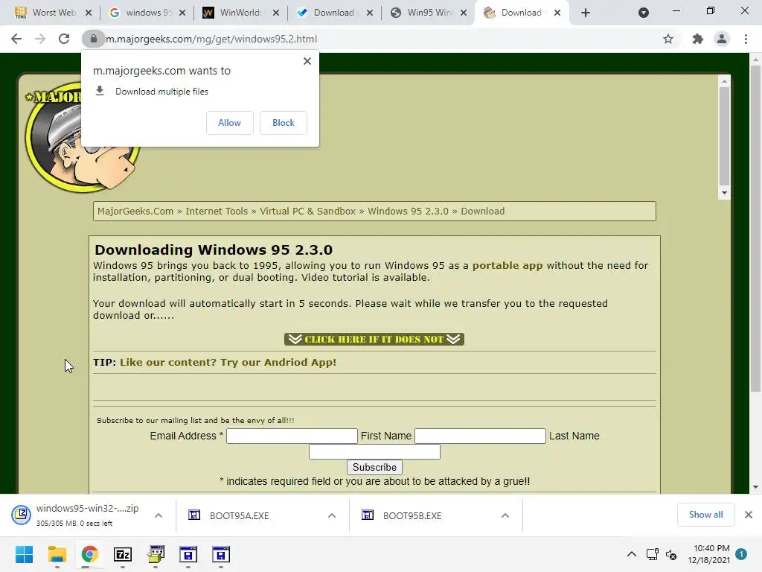This screenshot has height=572, width=762.
Task: Open the Chrome profile avatar
Action: point(722,39)
